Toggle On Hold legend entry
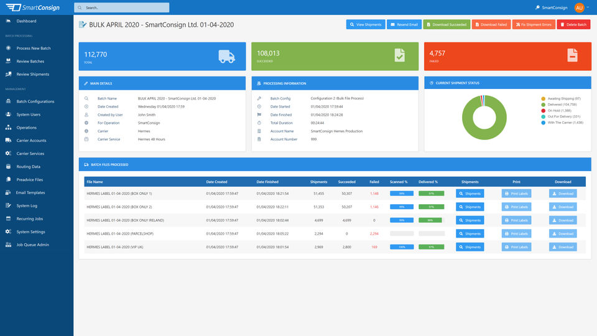 pyautogui.click(x=556, y=111)
